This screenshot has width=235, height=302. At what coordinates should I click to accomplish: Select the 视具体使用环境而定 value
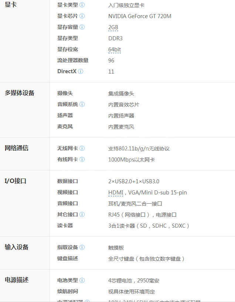click(132, 292)
